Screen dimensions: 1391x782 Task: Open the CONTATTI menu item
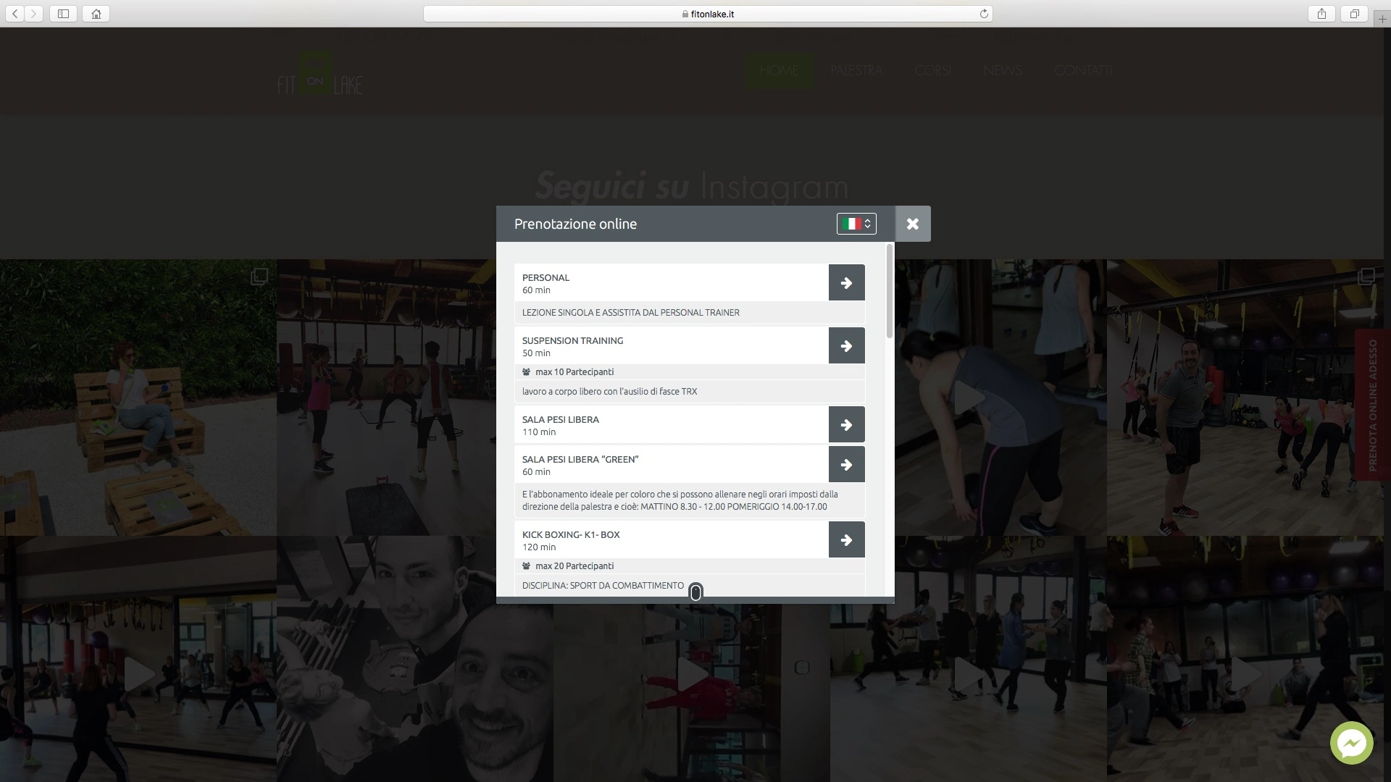(x=1083, y=70)
